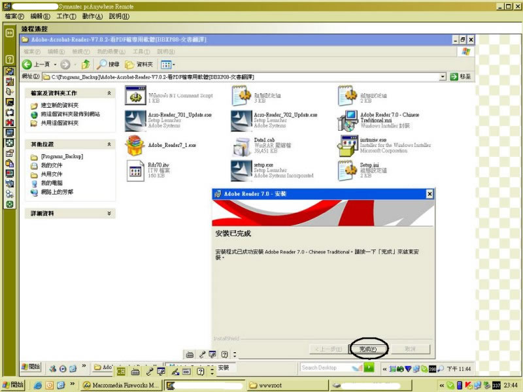Click 建立新的資料夾 link
The image size is (523, 392).
pos(59,105)
